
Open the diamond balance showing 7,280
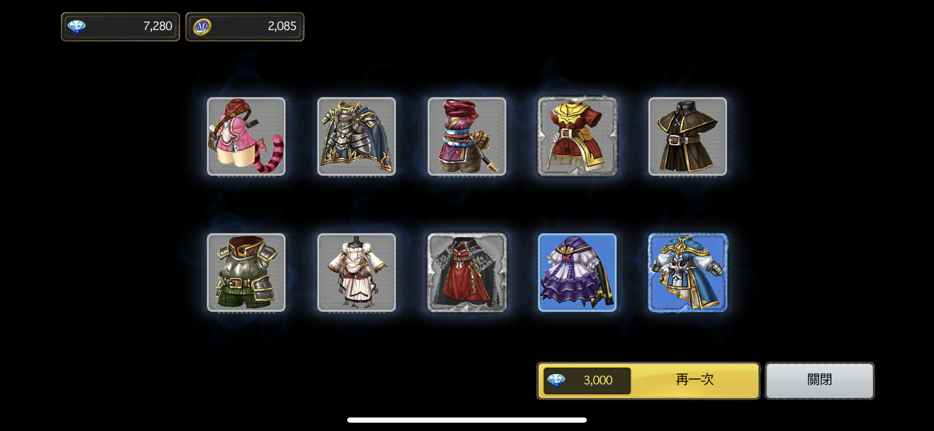click(x=120, y=26)
